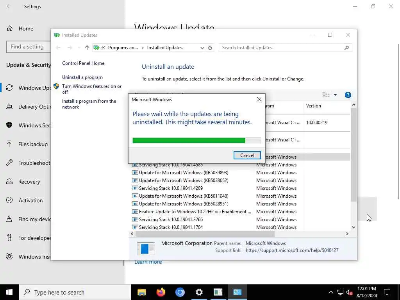
Task: Select Update for Microsoft Windows (KB5039893)
Action: (184, 173)
